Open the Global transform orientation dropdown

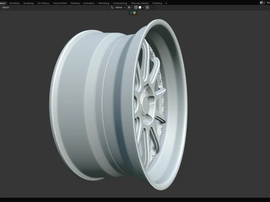coord(120,7)
